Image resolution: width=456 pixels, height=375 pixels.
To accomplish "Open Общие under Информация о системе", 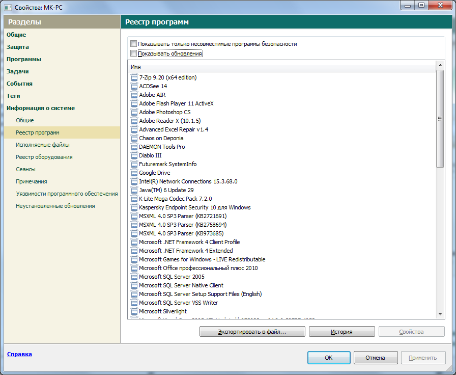I will click(x=25, y=120).
